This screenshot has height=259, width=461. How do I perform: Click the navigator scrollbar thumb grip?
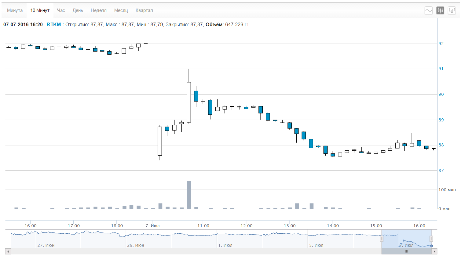tap(407, 251)
